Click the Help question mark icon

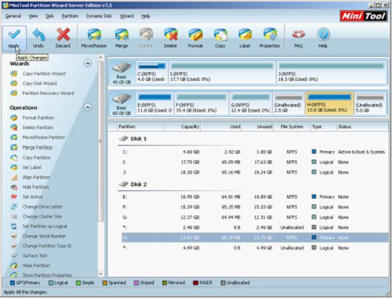tap(323, 35)
